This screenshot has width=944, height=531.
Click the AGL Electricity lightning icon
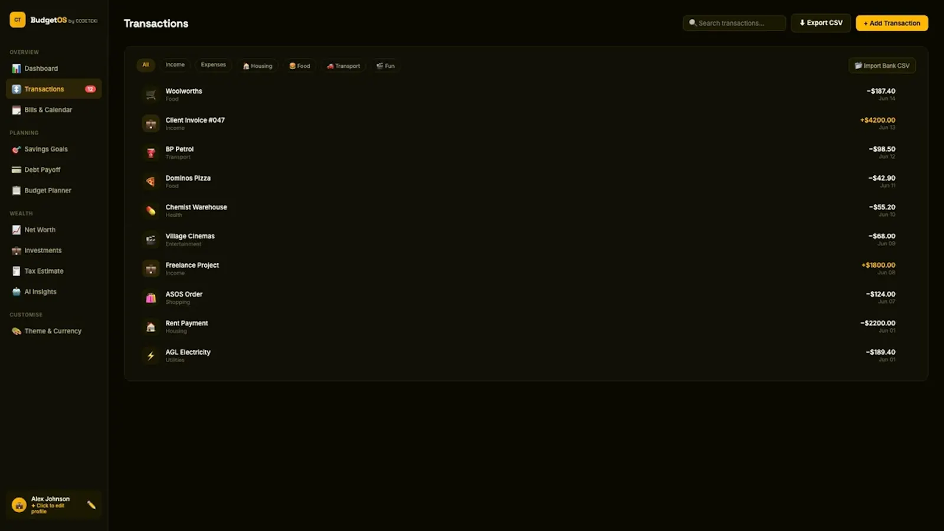[x=151, y=356]
